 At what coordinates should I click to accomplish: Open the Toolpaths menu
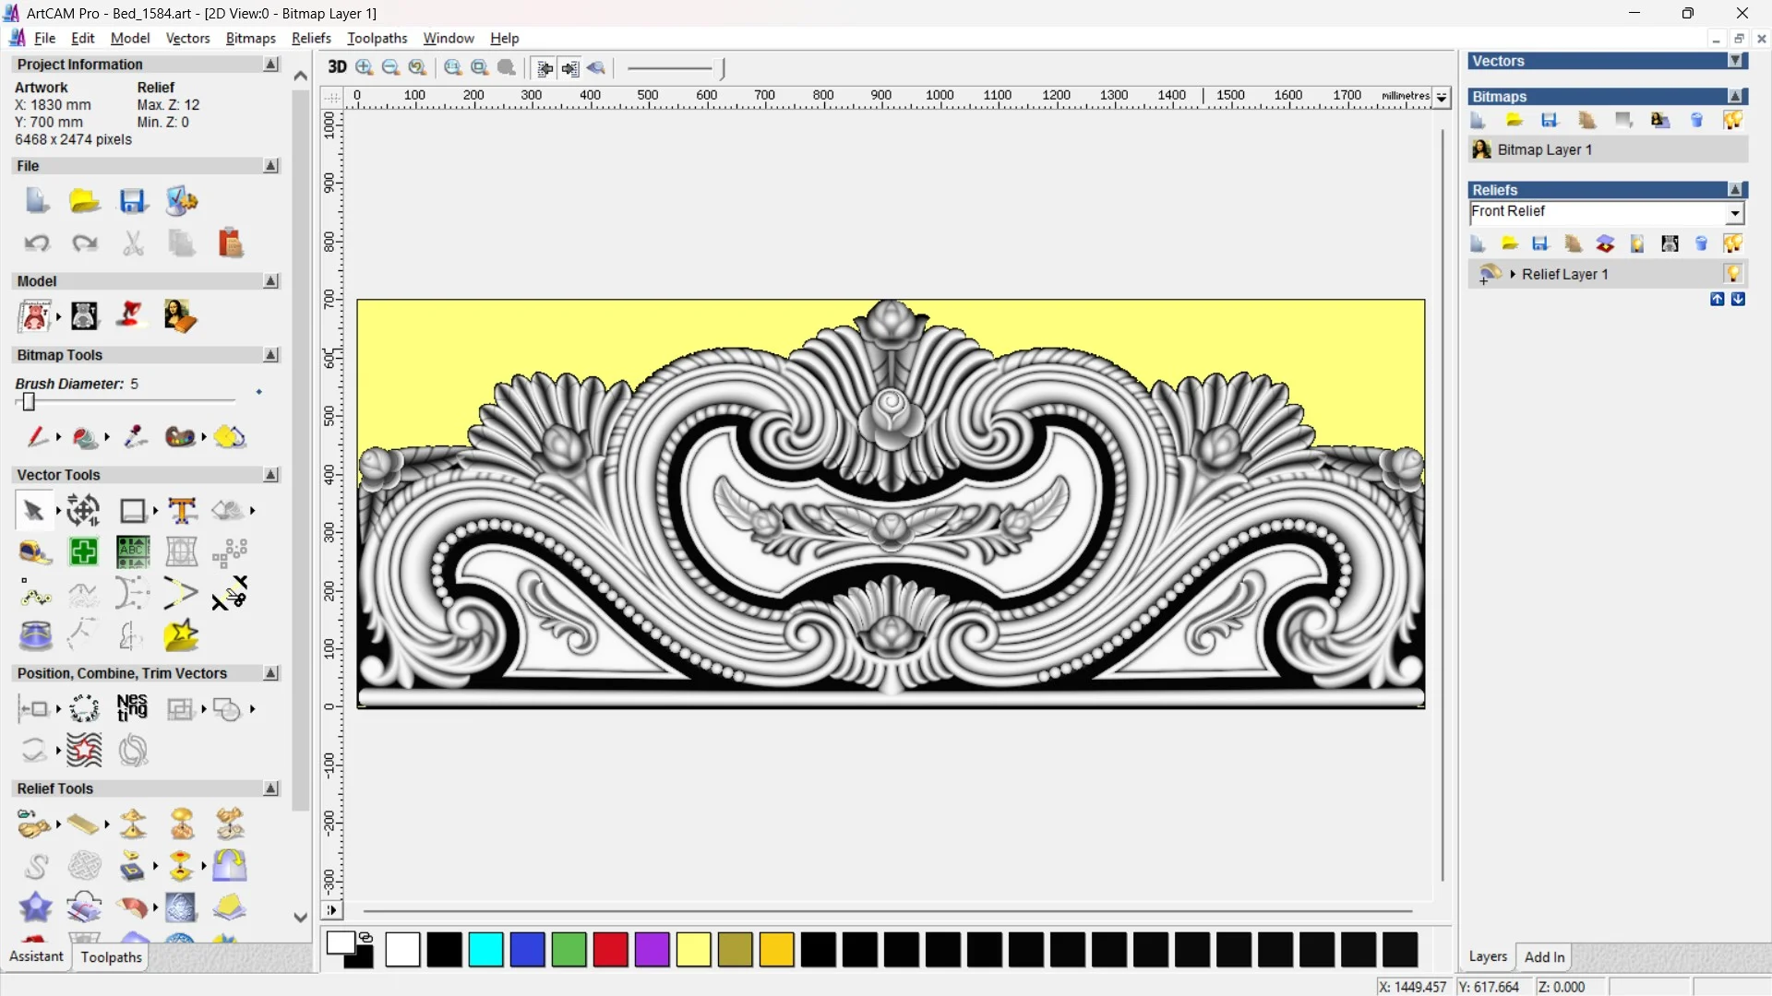pyautogui.click(x=377, y=38)
